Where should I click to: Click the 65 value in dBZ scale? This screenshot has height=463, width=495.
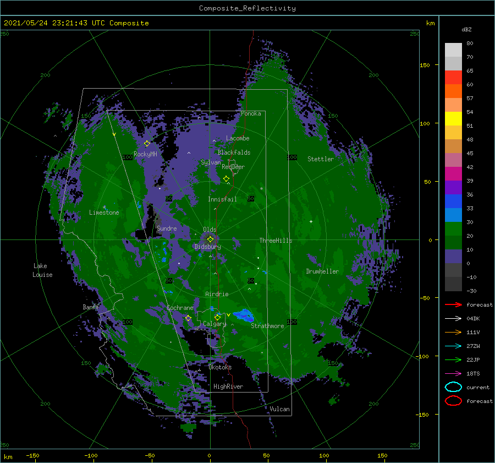[x=470, y=70]
